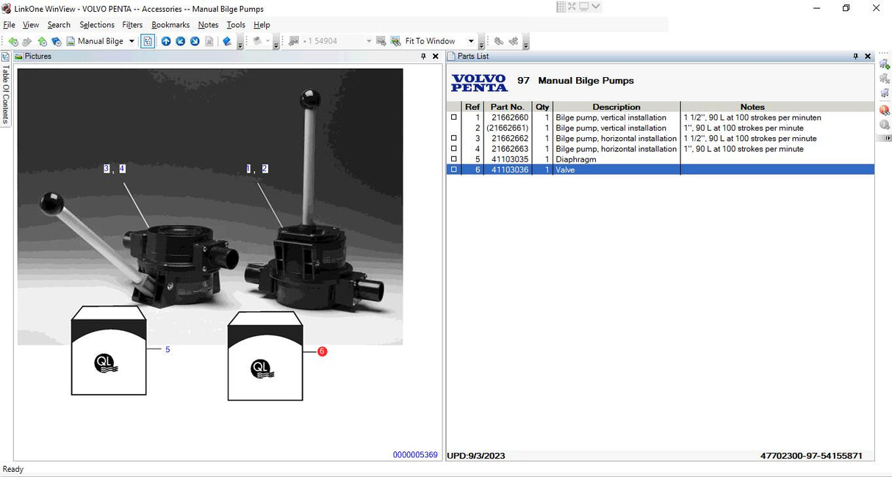Open the Manual Bilge book dropdown
The height and width of the screenshot is (477, 892).
point(133,41)
